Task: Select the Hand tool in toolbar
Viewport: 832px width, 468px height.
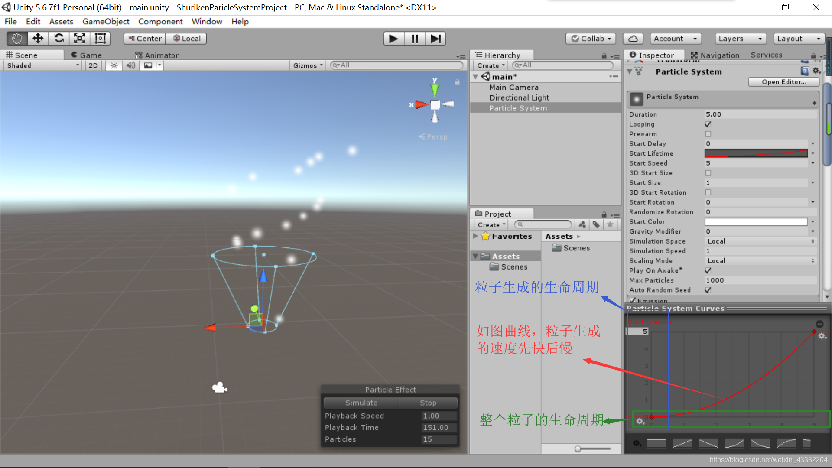Action: 17,39
